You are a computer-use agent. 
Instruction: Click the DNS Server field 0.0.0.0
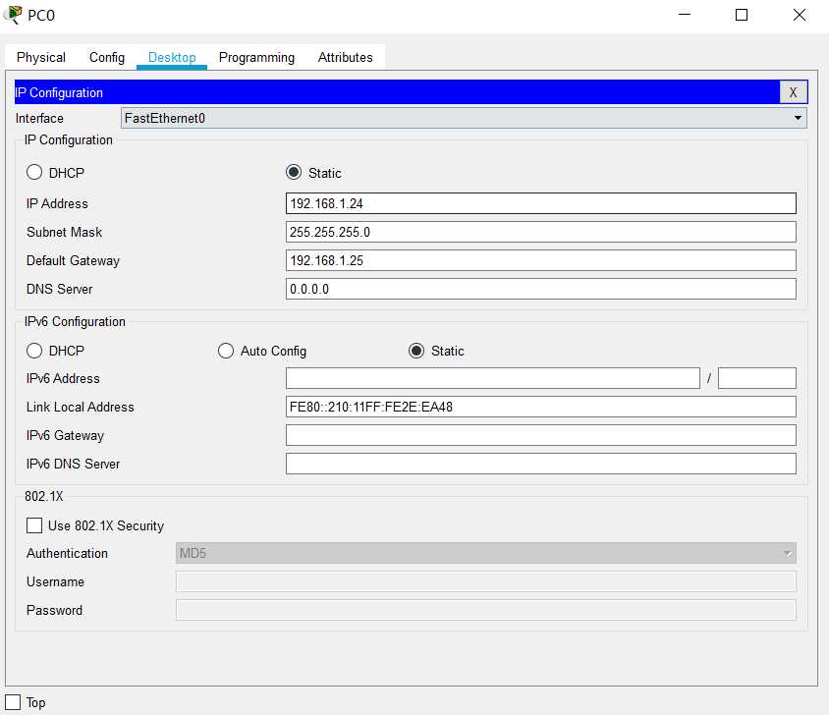coord(541,290)
